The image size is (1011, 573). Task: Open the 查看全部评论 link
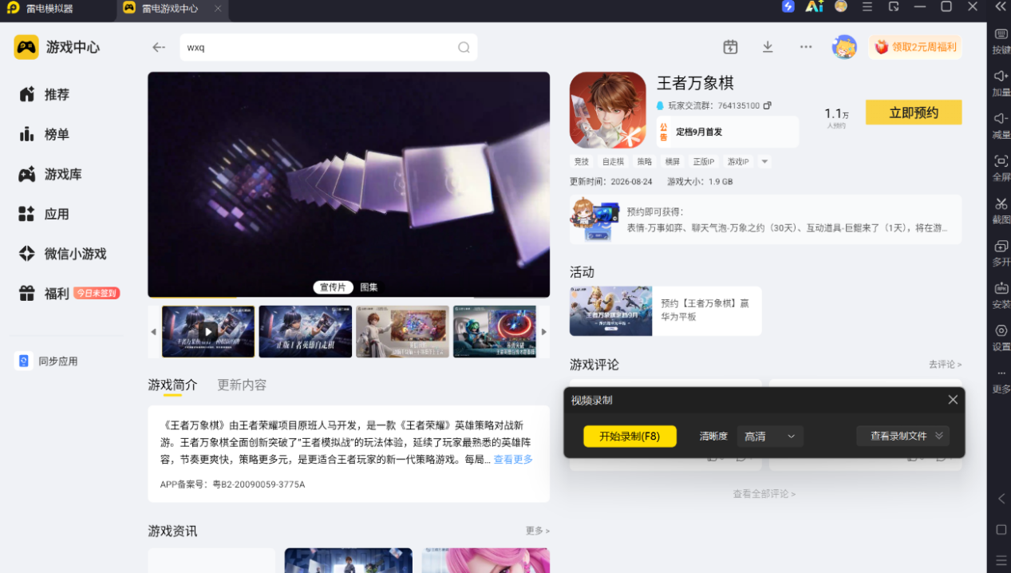click(764, 494)
